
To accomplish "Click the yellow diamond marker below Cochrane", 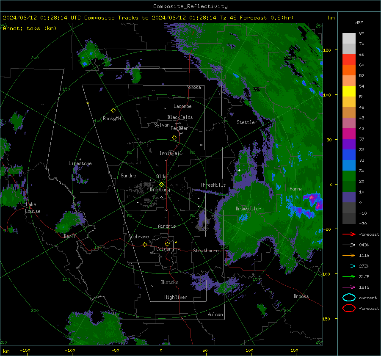I will coord(145,244).
